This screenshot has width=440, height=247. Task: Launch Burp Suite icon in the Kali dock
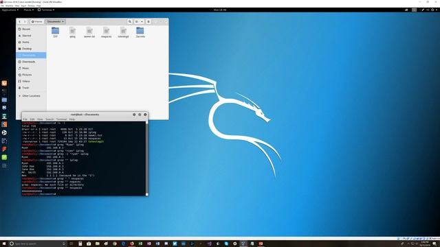4,124
